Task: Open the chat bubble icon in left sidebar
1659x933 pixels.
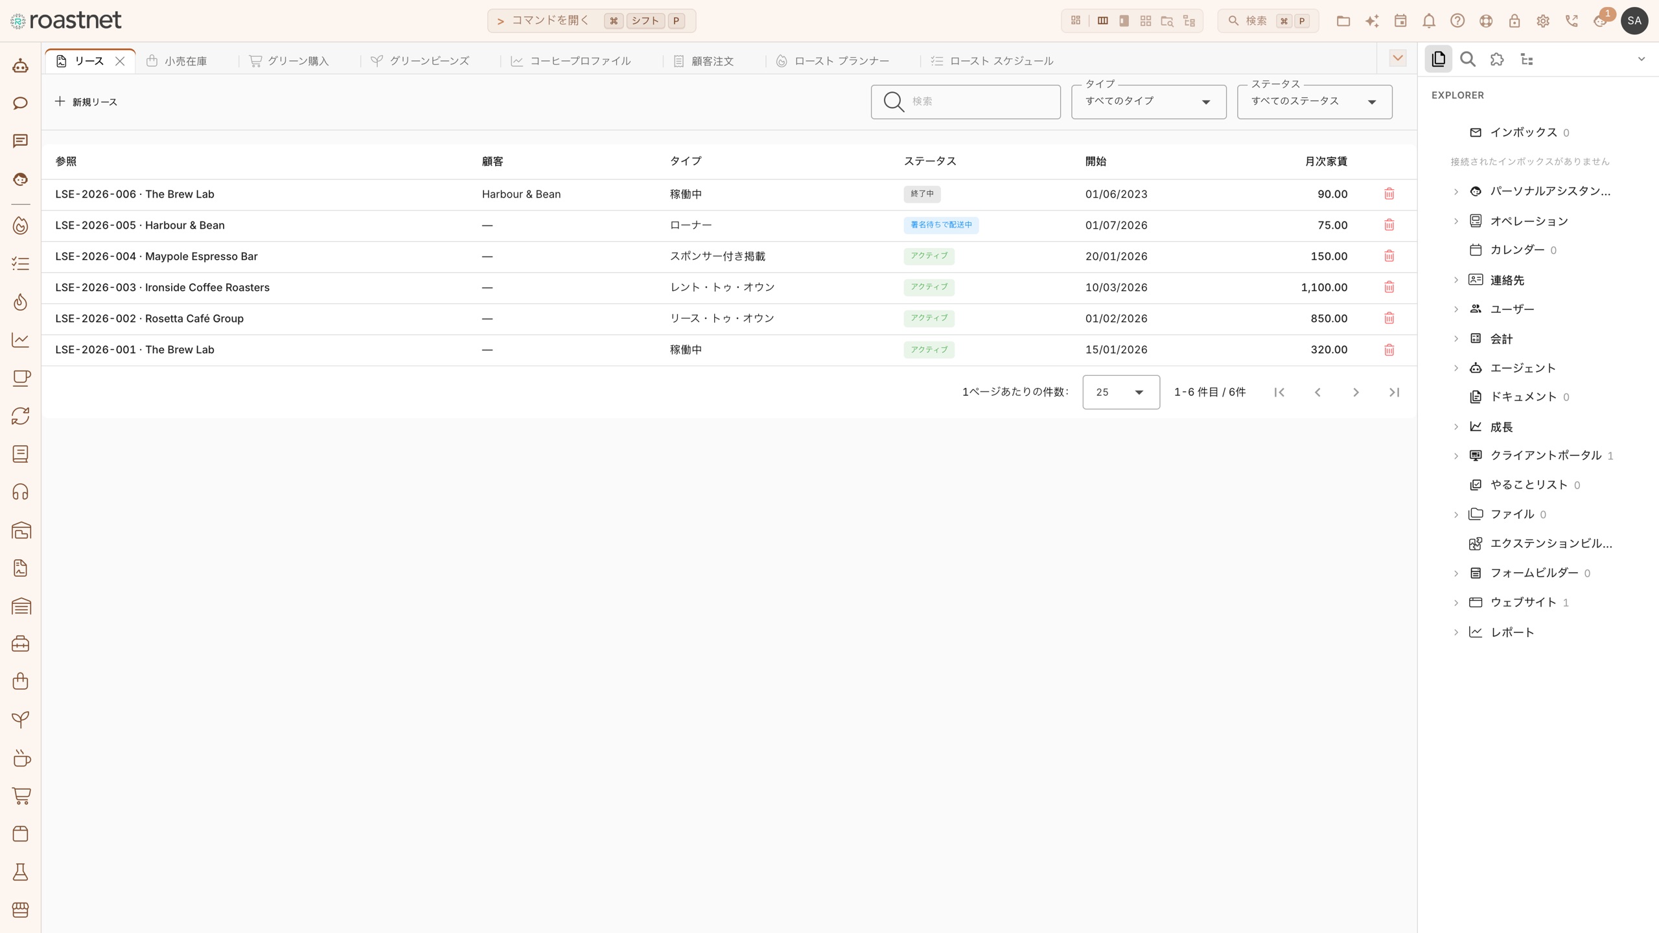Action: point(21,103)
